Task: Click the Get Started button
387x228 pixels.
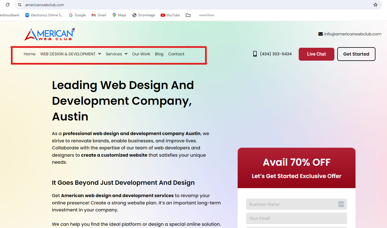Action: click(x=356, y=54)
